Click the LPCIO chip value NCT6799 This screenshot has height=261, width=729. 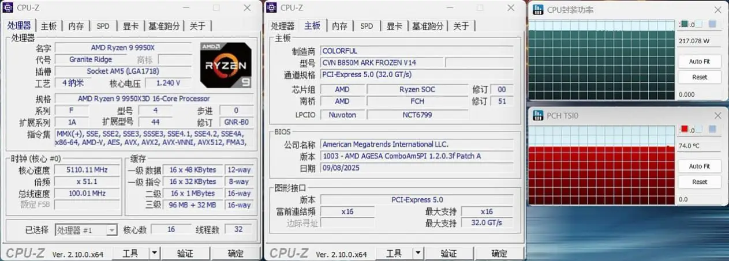417,115
